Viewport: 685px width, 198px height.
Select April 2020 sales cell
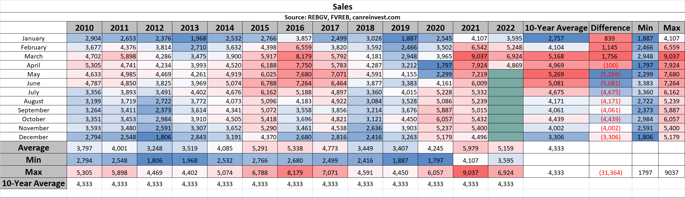(x=435, y=65)
